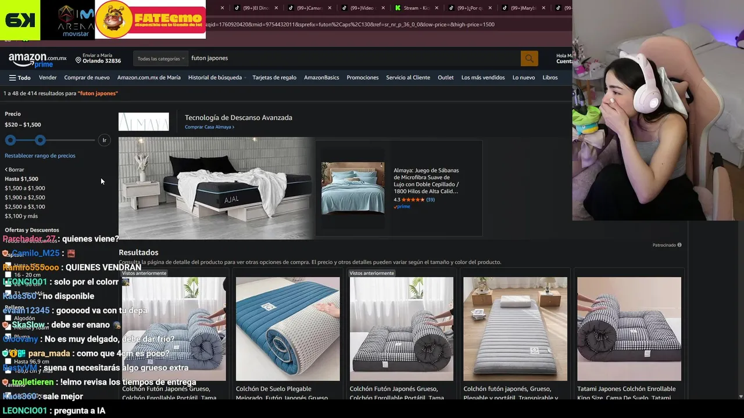Image resolution: width=744 pixels, height=418 pixels.
Task: Check the Memory foam filling checkbox
Action: [x=8, y=327]
